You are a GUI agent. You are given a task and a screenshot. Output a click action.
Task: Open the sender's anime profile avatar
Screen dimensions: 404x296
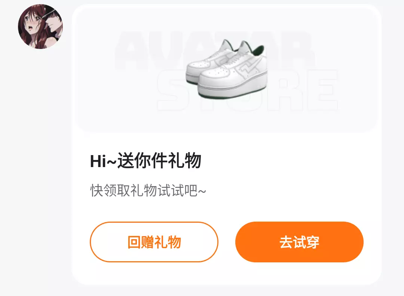point(40,26)
